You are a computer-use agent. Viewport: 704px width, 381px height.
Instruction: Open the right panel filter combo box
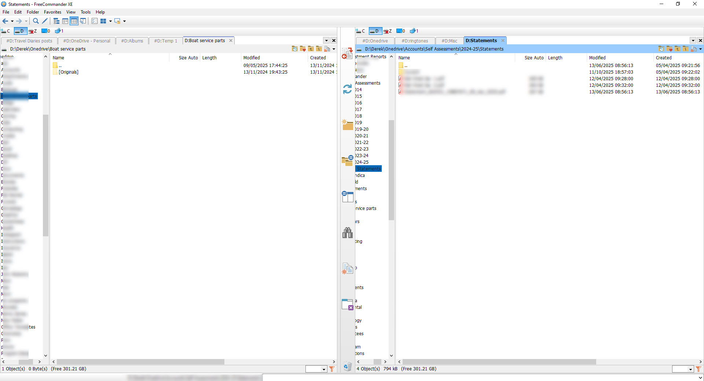click(x=683, y=369)
